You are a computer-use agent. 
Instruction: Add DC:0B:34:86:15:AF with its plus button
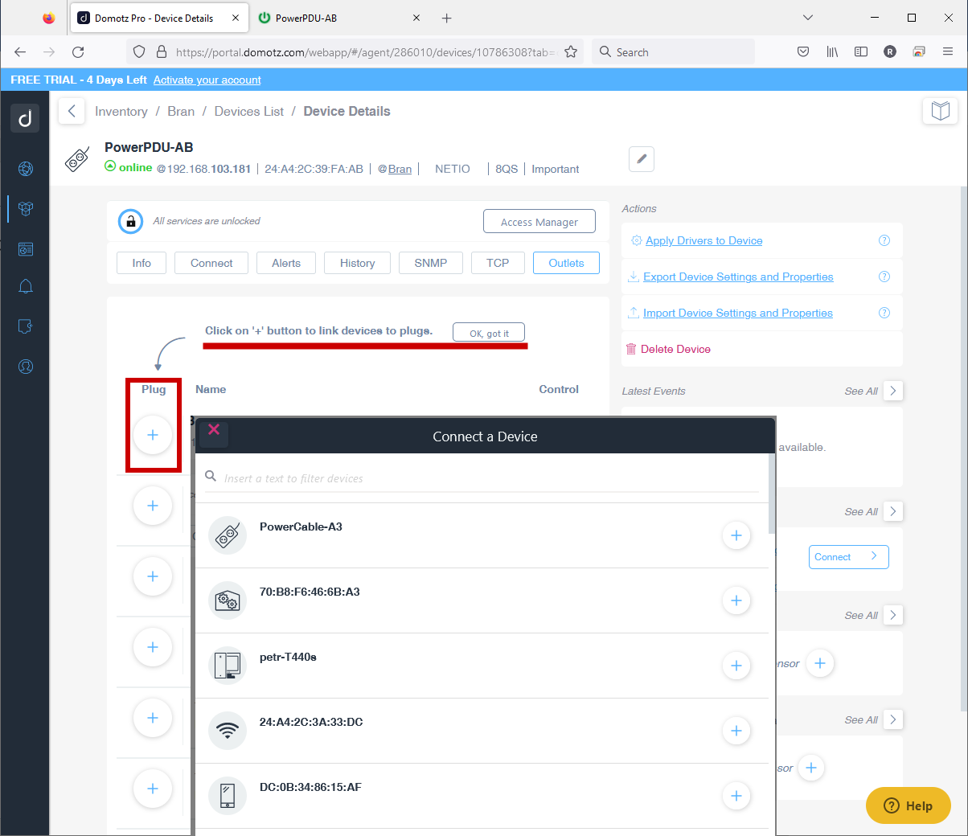pyautogui.click(x=736, y=796)
